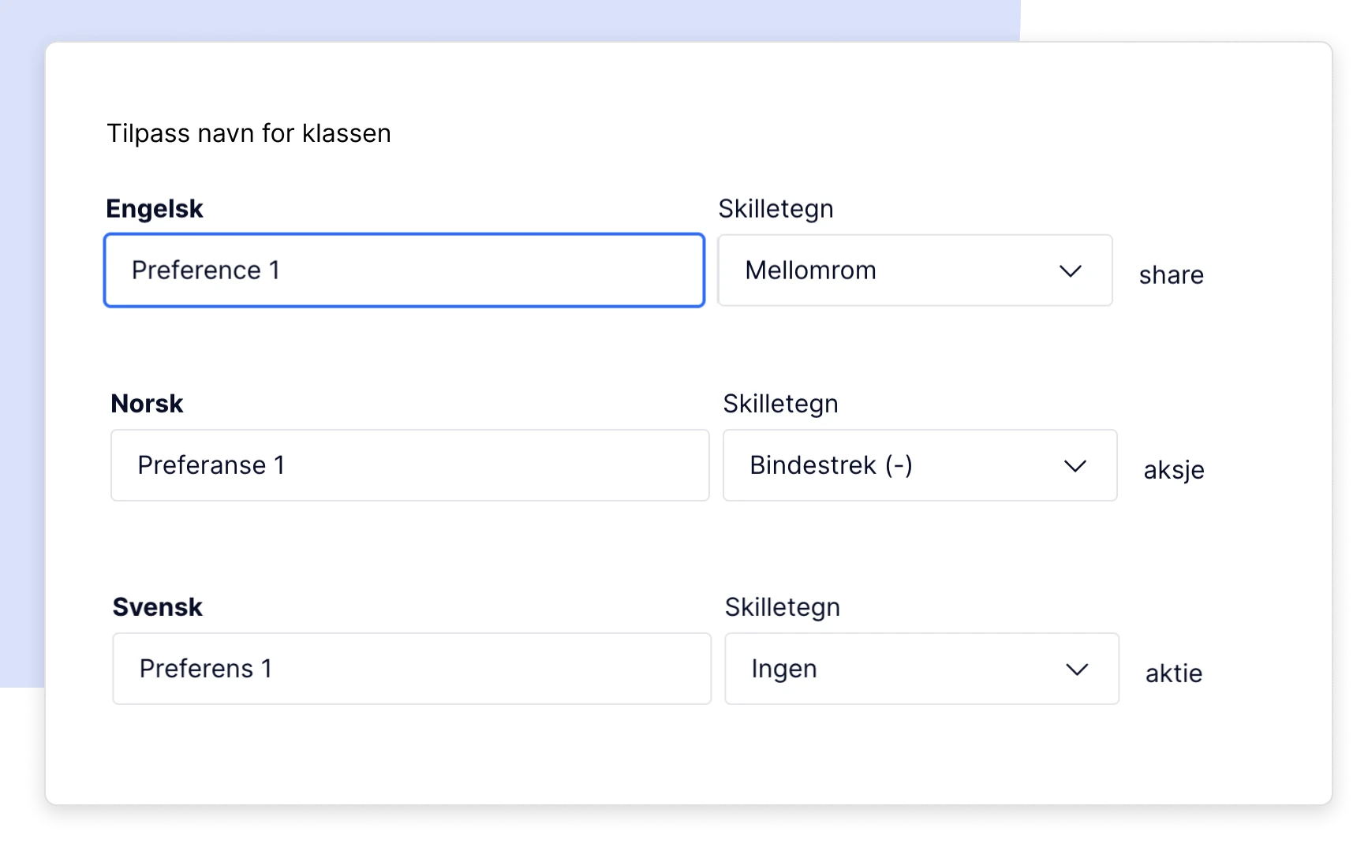Click the Skilletegn label above the Bindestrek dropdown

click(x=780, y=404)
